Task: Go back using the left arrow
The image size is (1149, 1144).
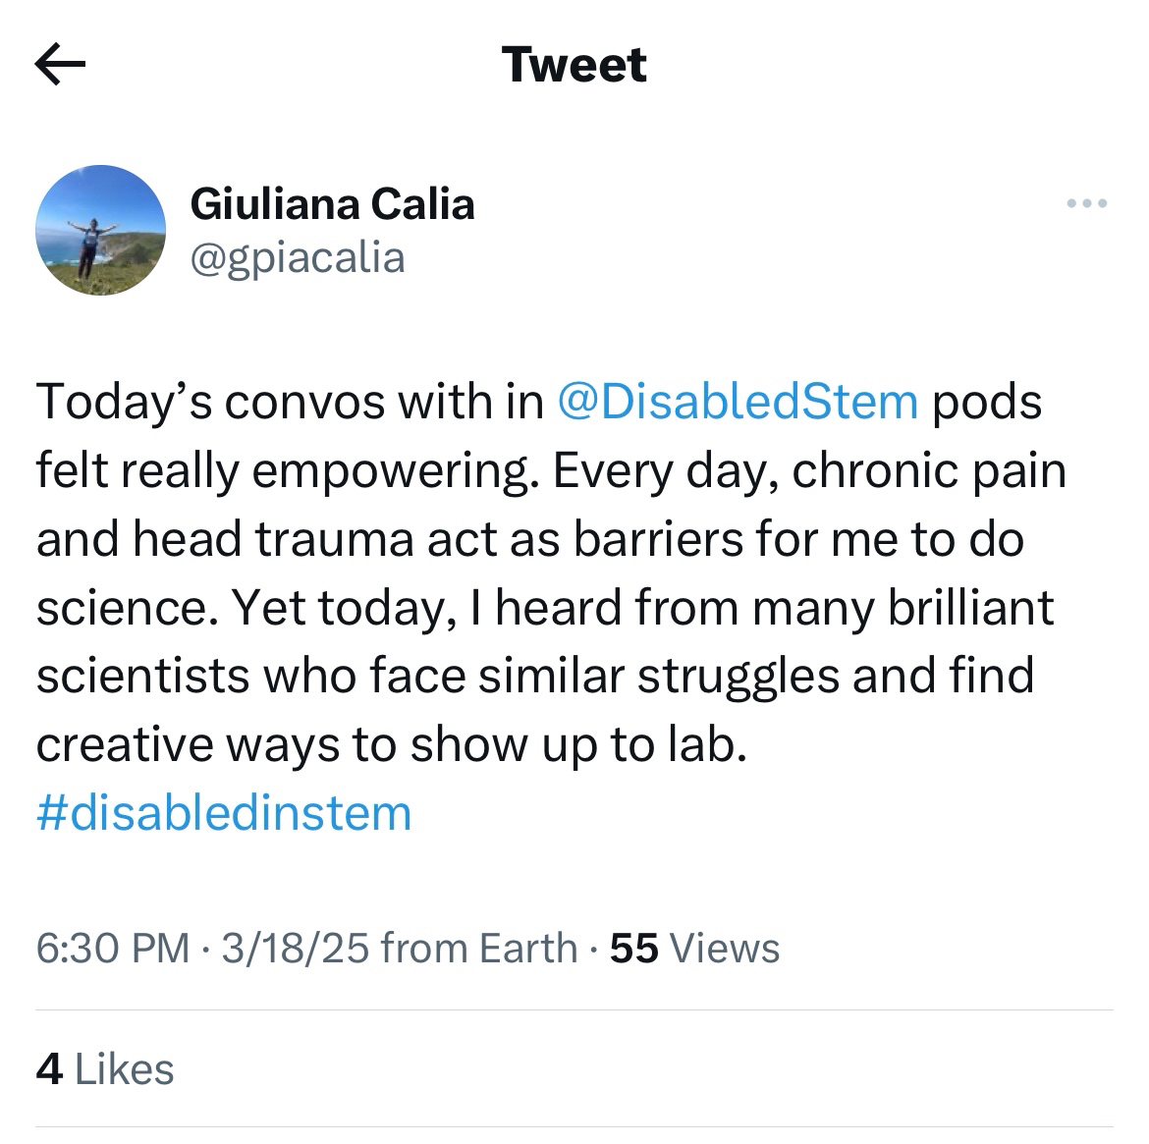Action: pos(60,66)
